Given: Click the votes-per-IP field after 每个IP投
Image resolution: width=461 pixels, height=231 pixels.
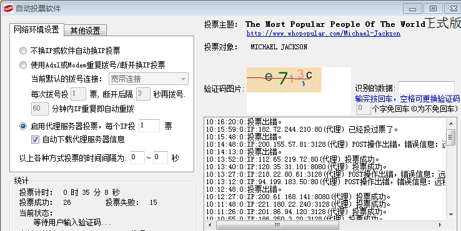Looking at the screenshot, I should 149,125.
